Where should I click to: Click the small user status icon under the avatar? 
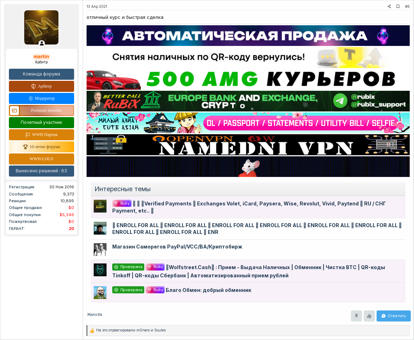(42, 43)
